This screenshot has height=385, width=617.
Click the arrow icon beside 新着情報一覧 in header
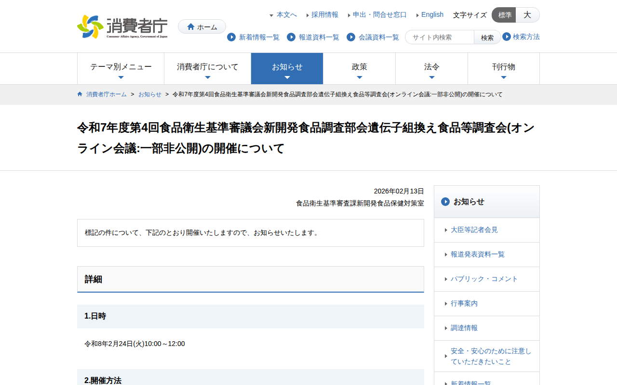coord(231,37)
